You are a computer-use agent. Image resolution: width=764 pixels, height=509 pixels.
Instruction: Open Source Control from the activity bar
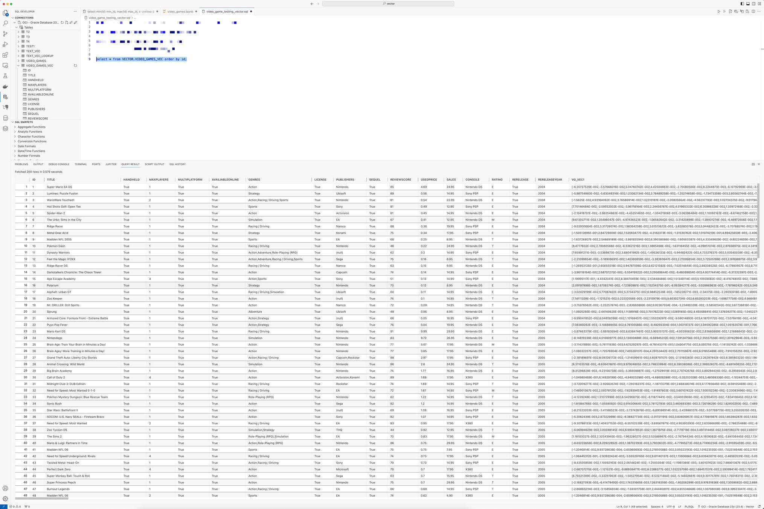coord(5,33)
